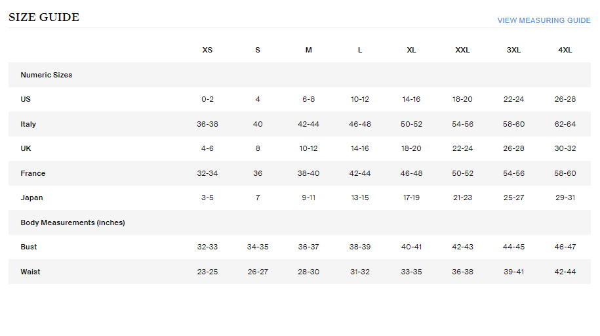
Task: Click the Size Guide heading
Action: (44, 18)
